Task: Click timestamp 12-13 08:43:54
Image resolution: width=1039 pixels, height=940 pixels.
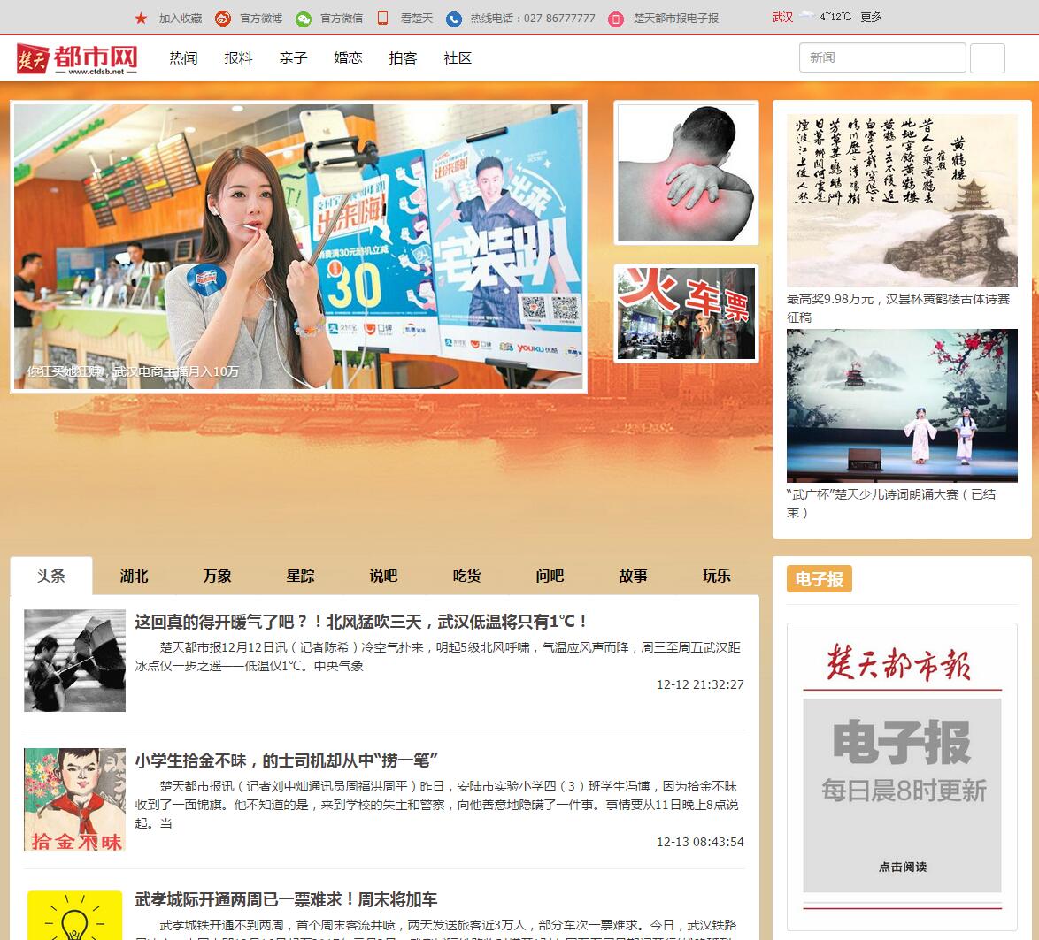Action: [700, 842]
